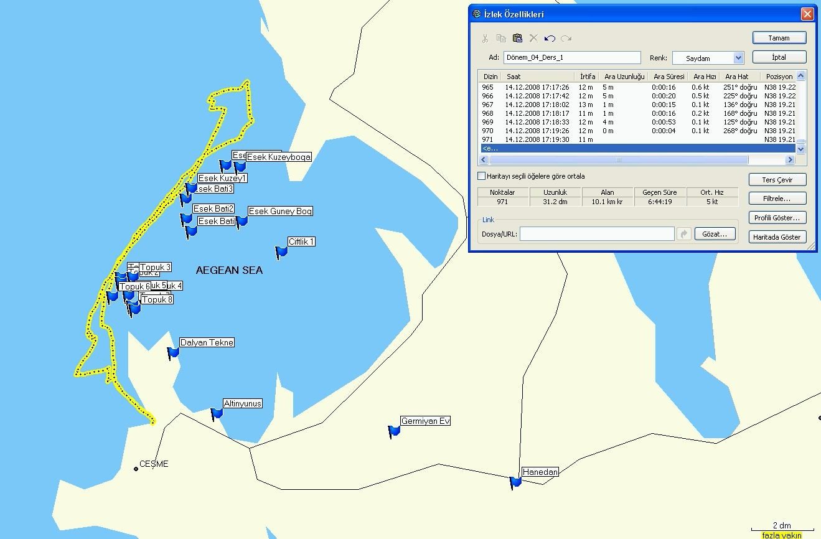Click the Redo arrow icon

(566, 39)
